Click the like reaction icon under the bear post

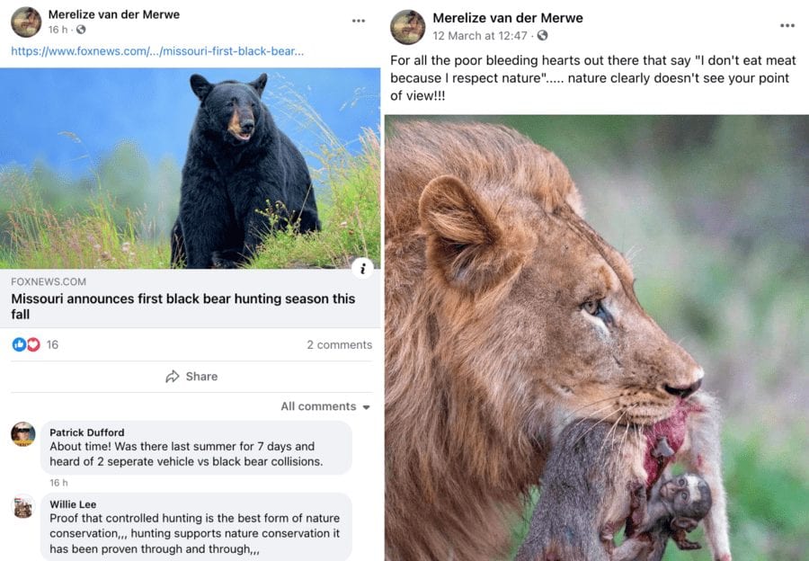(x=19, y=344)
